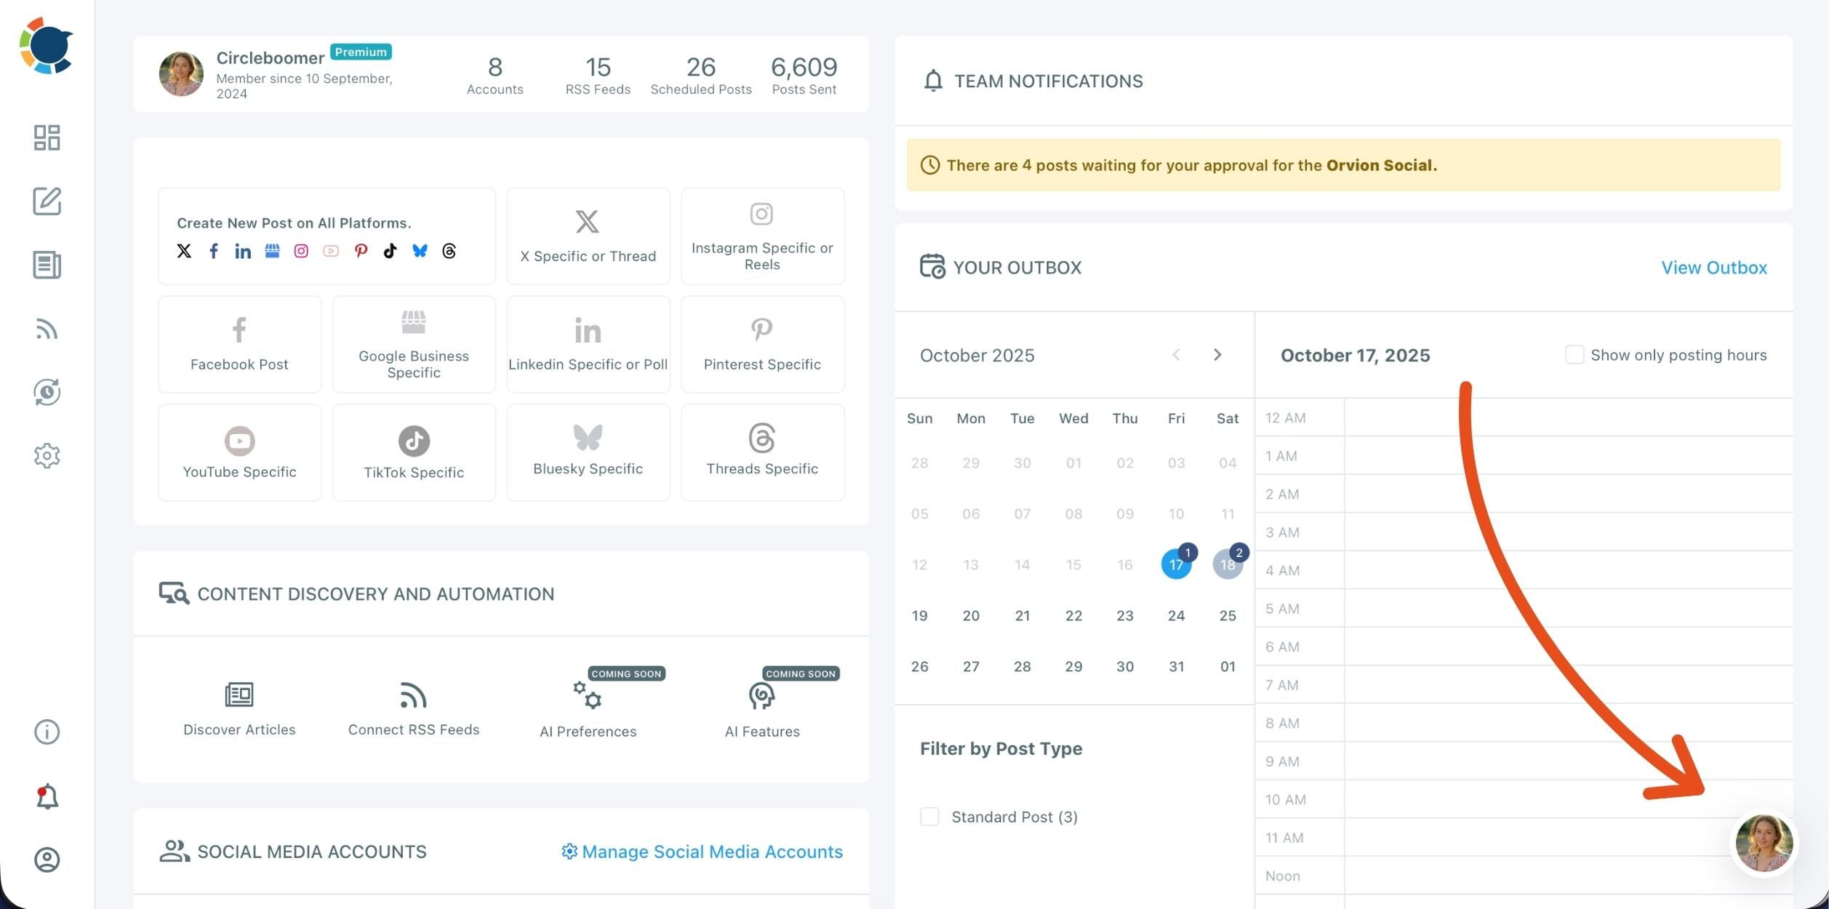Check the Standard Post filter checkbox
This screenshot has height=909, width=1829.
click(929, 817)
